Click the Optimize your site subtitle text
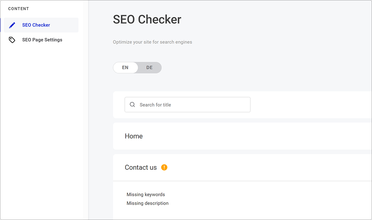The width and height of the screenshot is (372, 220). 152,42
